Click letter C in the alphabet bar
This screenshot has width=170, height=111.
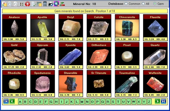click(30, 102)
